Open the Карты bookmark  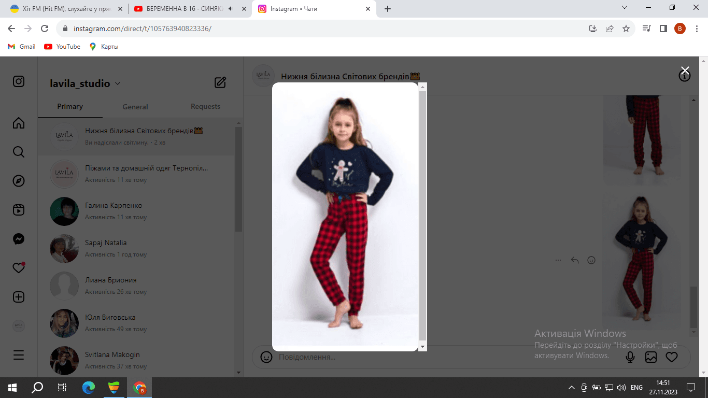point(104,47)
